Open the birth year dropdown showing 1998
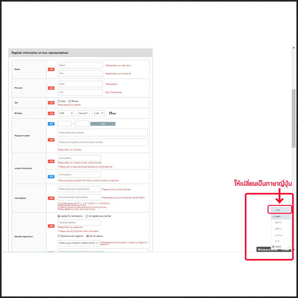The image size is (298, 298). [66, 113]
